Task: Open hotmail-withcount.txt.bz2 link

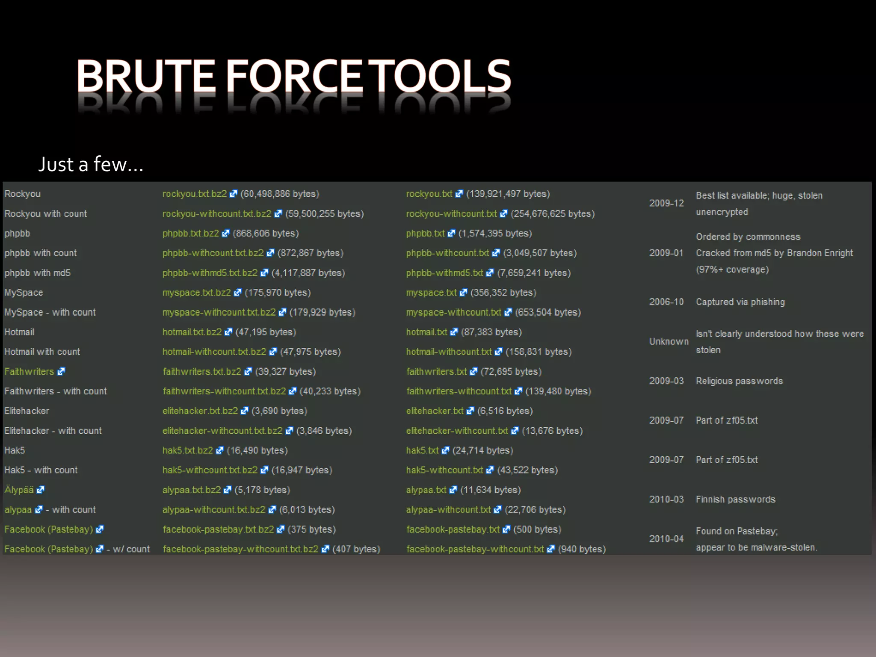Action: click(x=214, y=352)
